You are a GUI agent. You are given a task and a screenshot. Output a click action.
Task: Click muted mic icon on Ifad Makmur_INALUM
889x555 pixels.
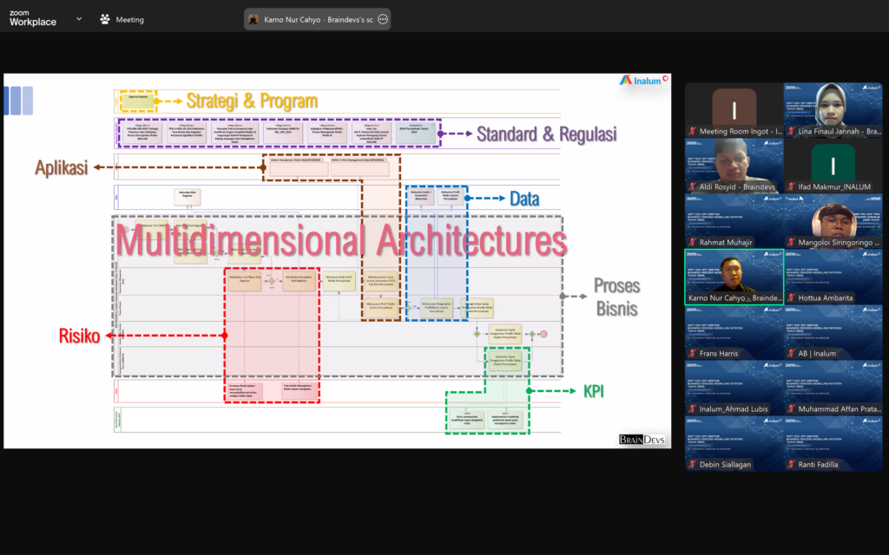click(791, 186)
